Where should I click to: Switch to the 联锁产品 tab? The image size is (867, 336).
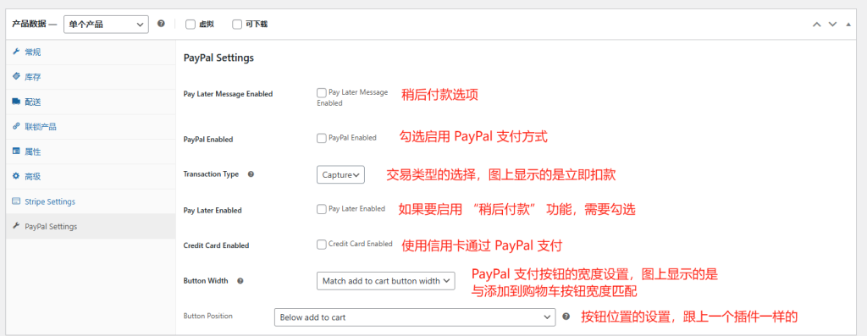tap(91, 127)
